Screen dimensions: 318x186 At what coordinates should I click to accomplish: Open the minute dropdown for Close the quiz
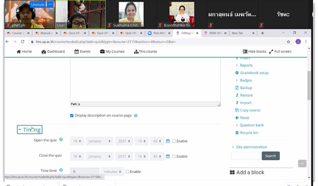157,156
